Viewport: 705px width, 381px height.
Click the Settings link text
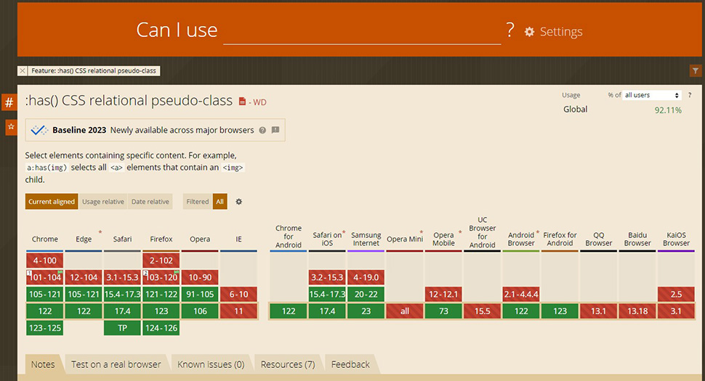[561, 32]
